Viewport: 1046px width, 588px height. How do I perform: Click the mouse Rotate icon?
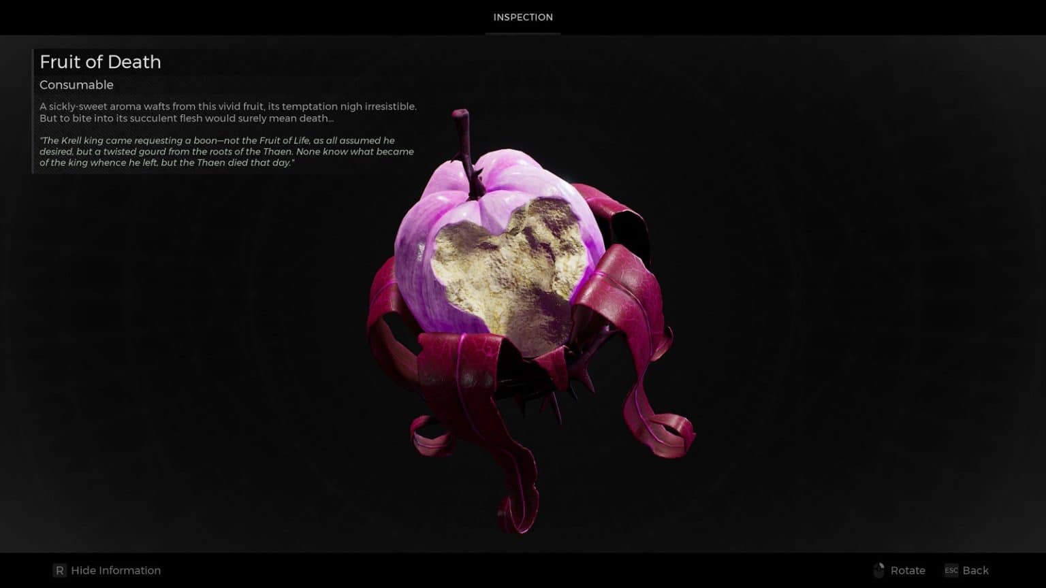tap(879, 570)
